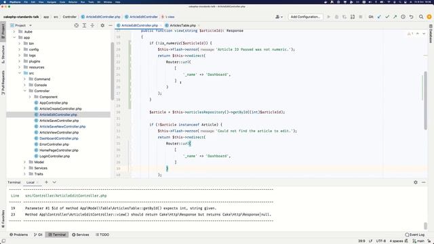
Task: Open the Problems tool window
Action: click(x=19, y=235)
